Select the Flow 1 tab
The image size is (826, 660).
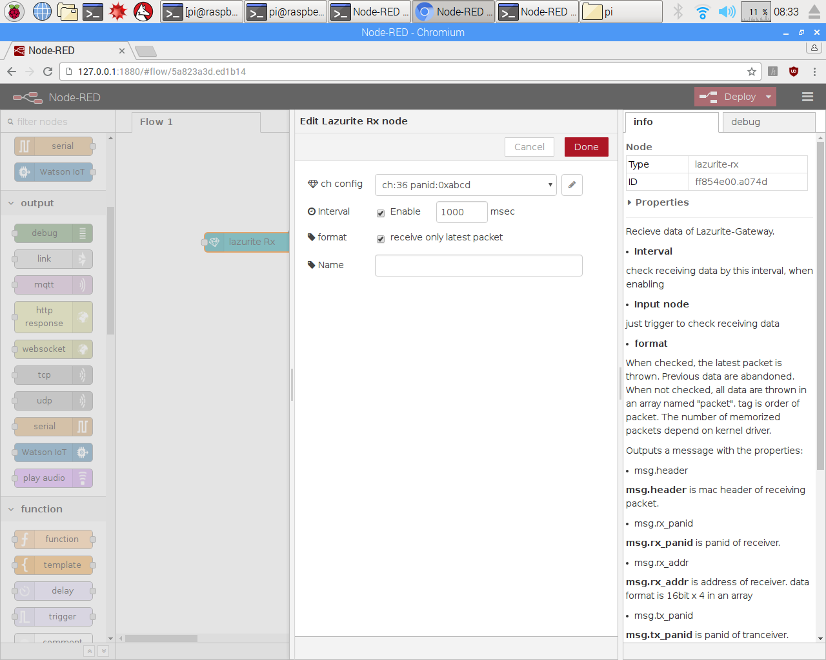[x=196, y=122]
